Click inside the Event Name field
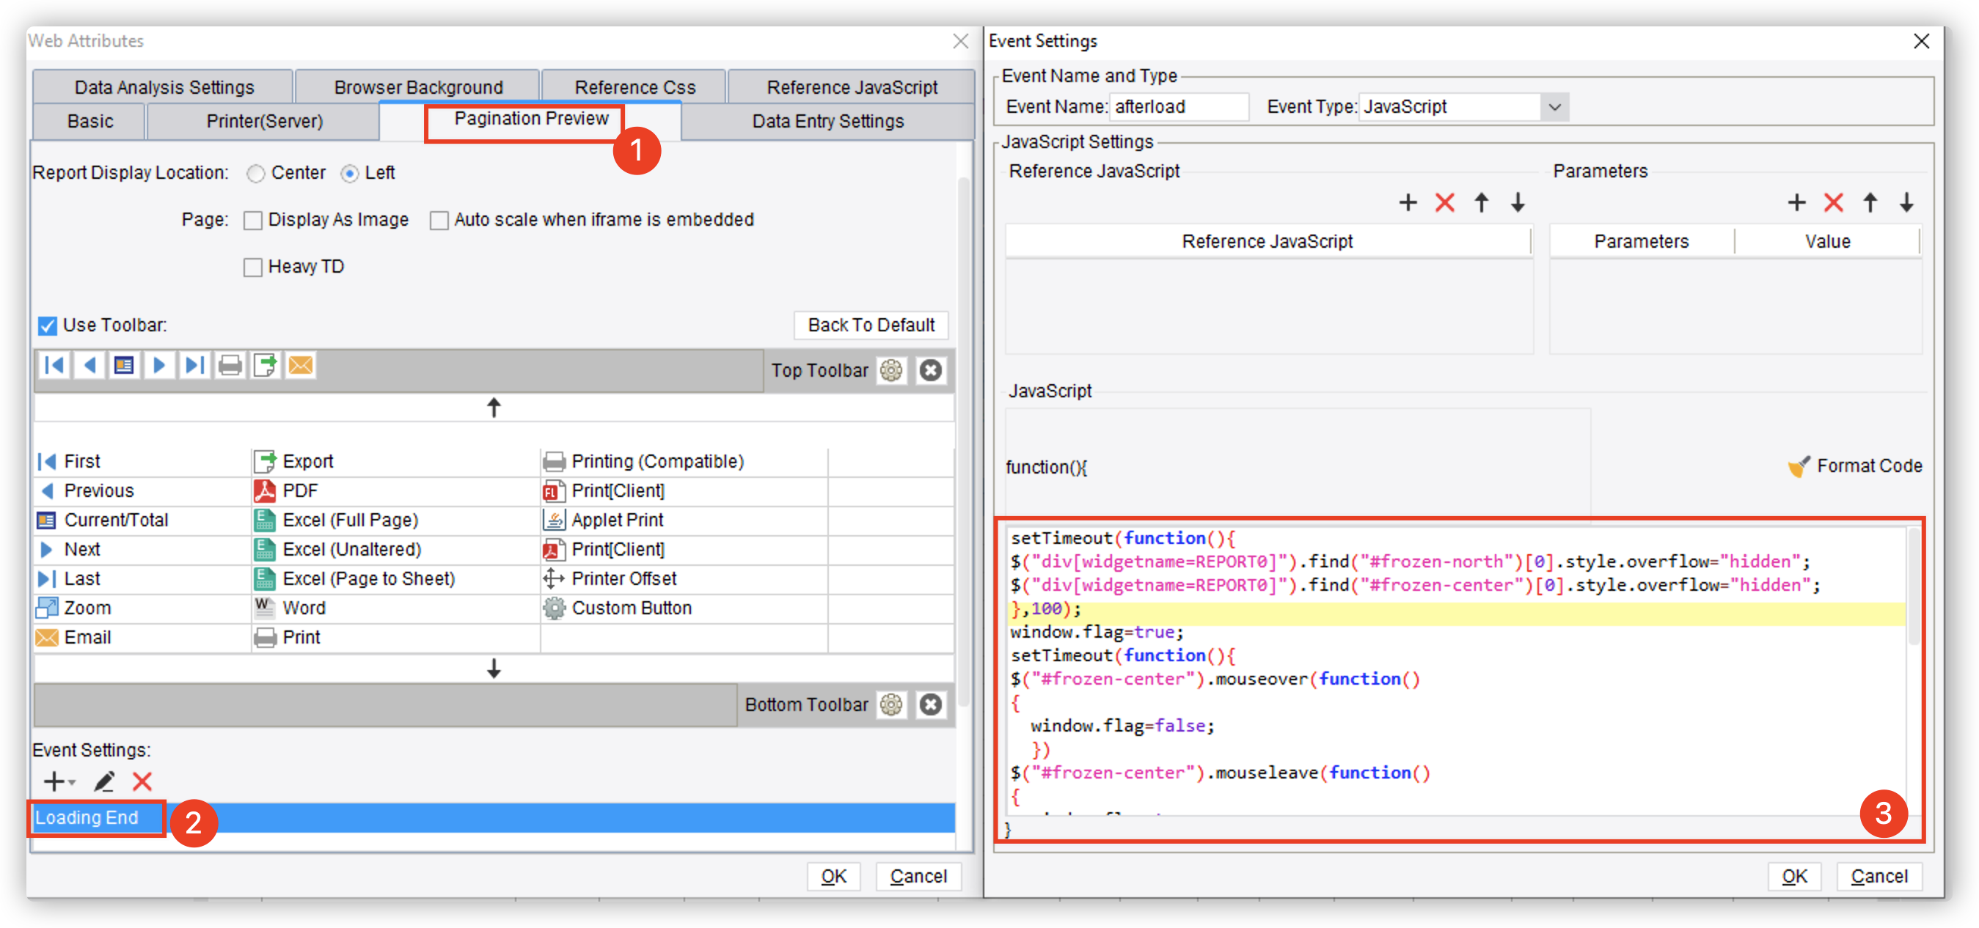This screenshot has width=1979, height=928. pyautogui.click(x=1179, y=107)
